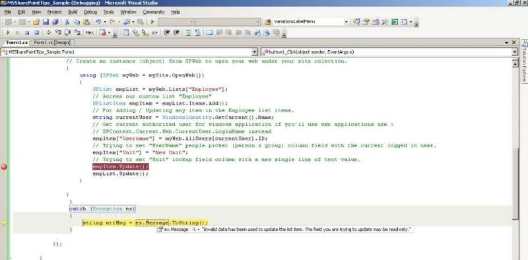Cut selection with the scissors icon
Viewport: 528px width, 260px height.
click(67, 22)
